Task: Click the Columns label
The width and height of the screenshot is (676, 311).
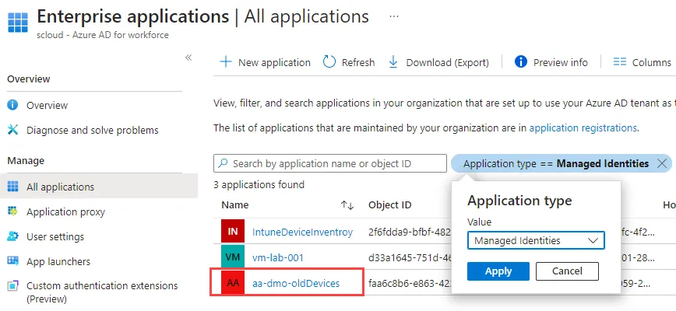Action: [651, 63]
